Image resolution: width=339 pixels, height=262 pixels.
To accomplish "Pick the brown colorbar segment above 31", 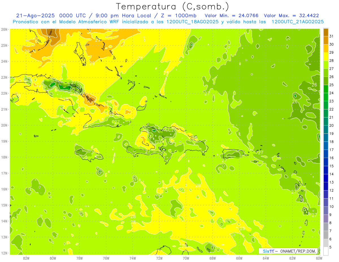I will click(326, 32).
